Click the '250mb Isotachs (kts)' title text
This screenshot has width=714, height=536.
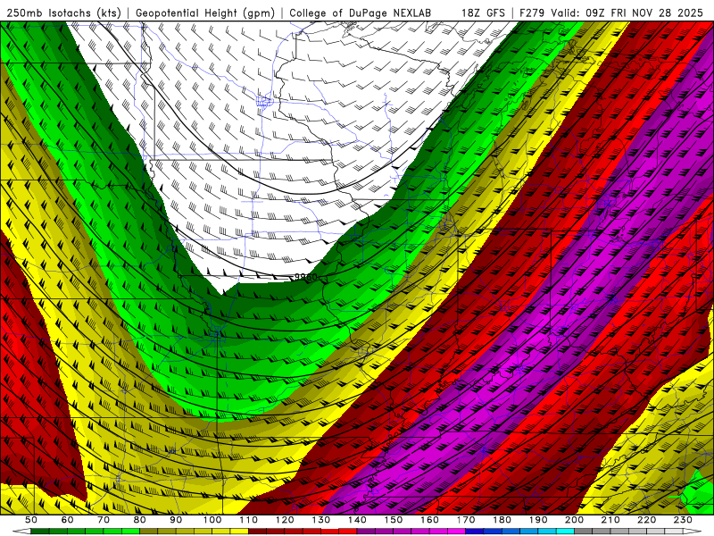click(x=64, y=13)
